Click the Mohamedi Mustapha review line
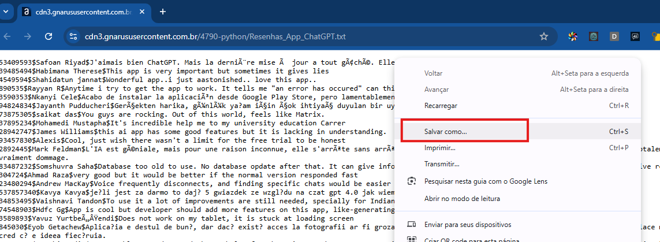660x242 pixels. (173, 123)
